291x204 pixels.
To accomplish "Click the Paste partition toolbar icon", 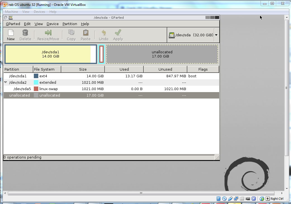I will [x=86, y=35].
